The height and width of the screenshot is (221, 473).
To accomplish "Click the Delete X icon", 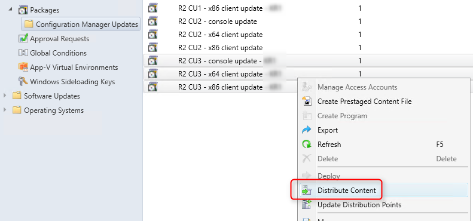I will pyautogui.click(x=307, y=158).
